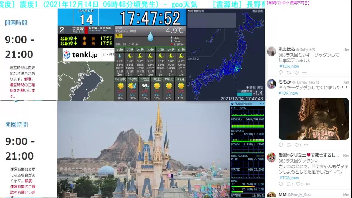Open more options on ももか's tweet
The image size is (352, 198).
coord(306,145)
